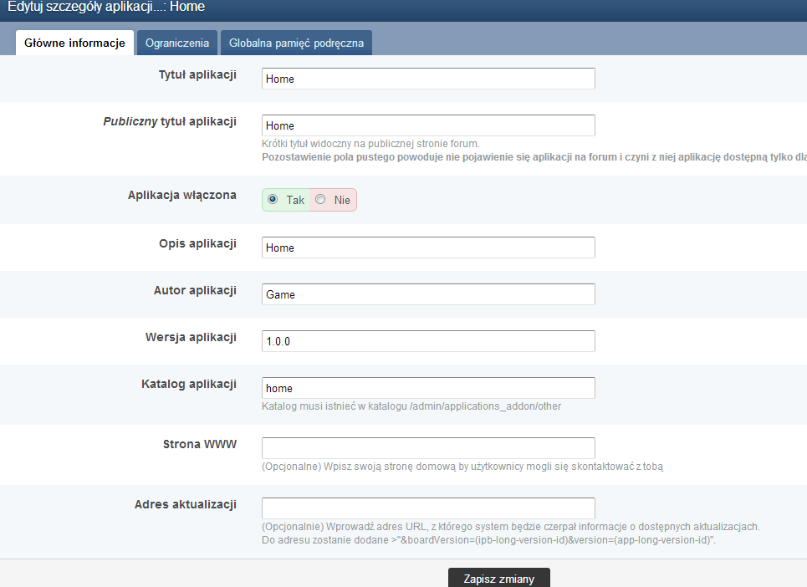This screenshot has width=807, height=587.
Task: Select the Główne informacje tab
Action: pos(74,43)
